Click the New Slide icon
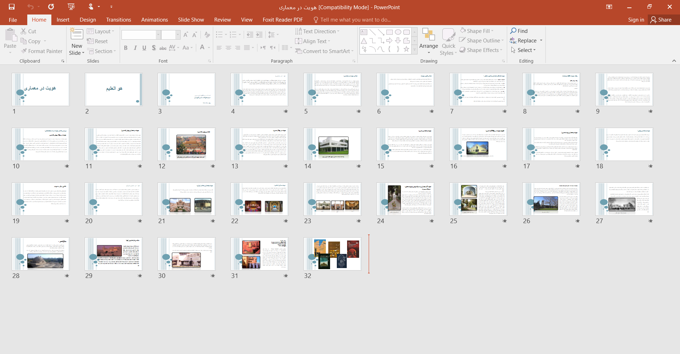Image resolution: width=680 pixels, height=354 pixels. tap(76, 34)
